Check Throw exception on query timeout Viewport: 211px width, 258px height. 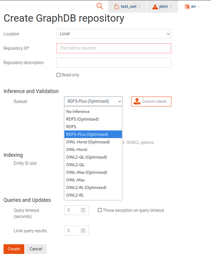click(100, 210)
